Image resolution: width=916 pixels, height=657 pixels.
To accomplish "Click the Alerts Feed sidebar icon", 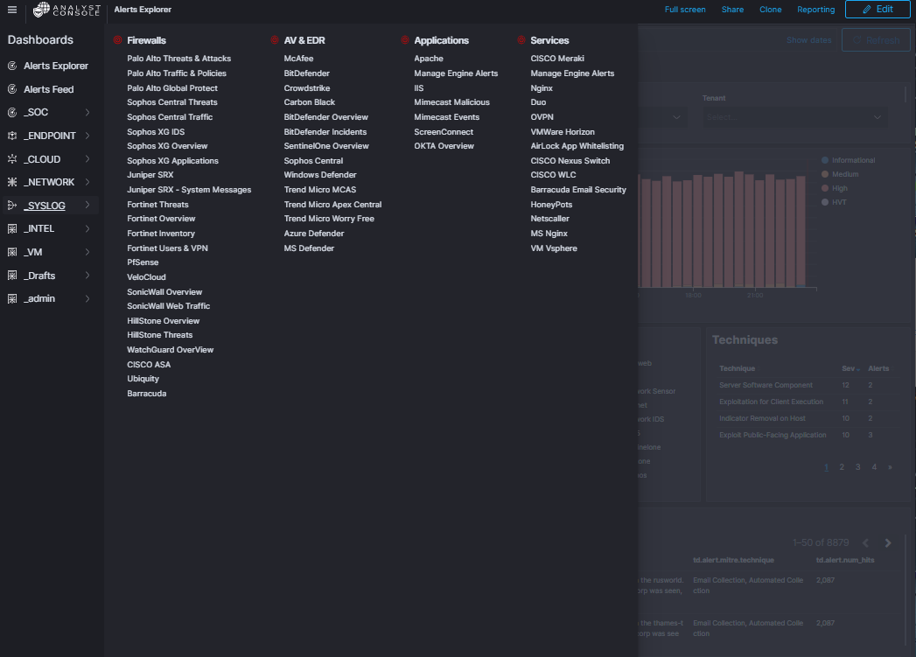I will pyautogui.click(x=11, y=89).
